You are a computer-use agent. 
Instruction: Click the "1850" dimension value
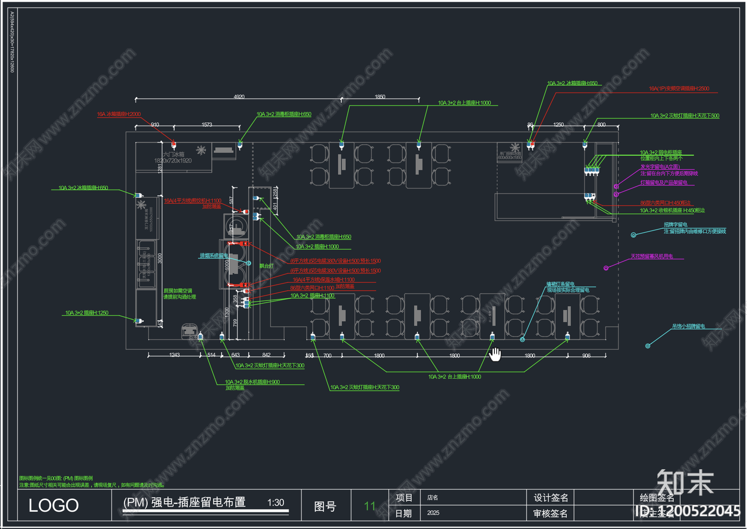[380, 97]
